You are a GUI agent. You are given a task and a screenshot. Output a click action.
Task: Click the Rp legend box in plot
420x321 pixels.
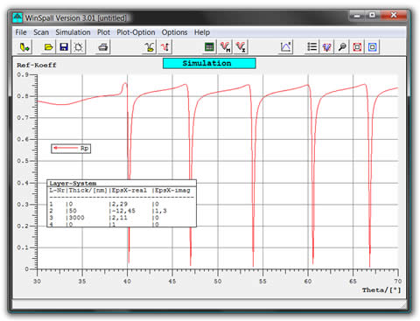pyautogui.click(x=71, y=149)
